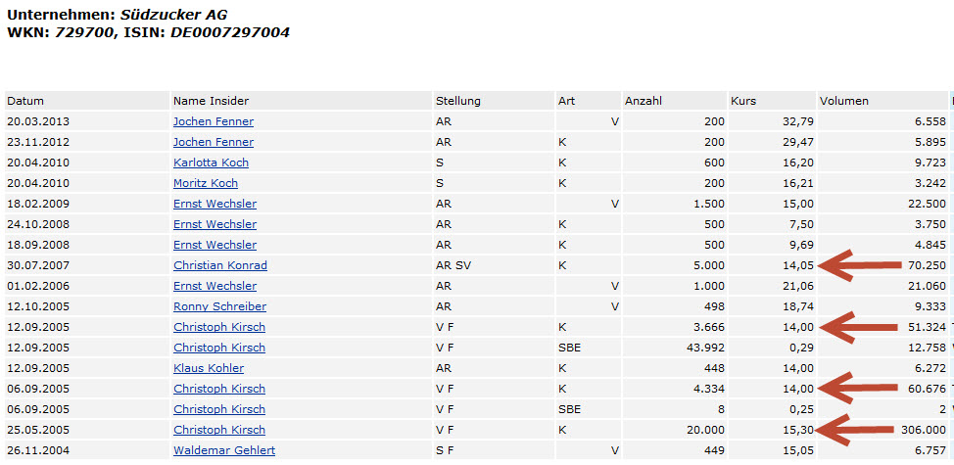Select the ISIN DE0007297004 text
Viewport: 954px width, 465px height.
point(229,33)
